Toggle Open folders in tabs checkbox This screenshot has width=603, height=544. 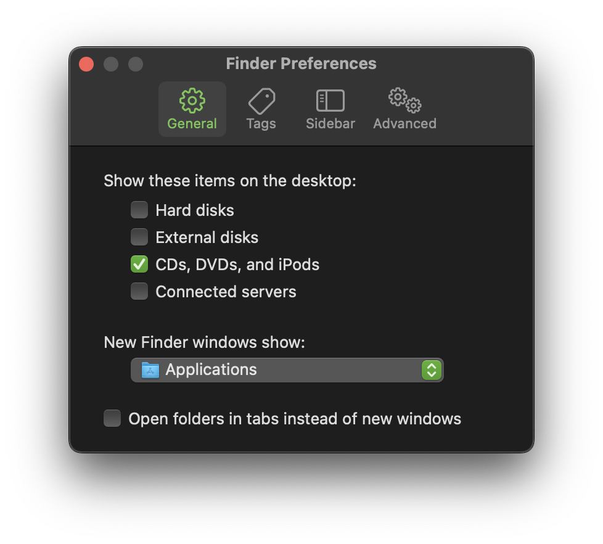pos(112,418)
